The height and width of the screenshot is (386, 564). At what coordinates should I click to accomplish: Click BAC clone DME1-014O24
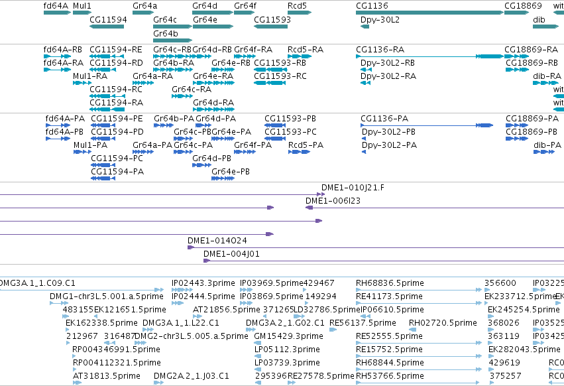point(217,241)
